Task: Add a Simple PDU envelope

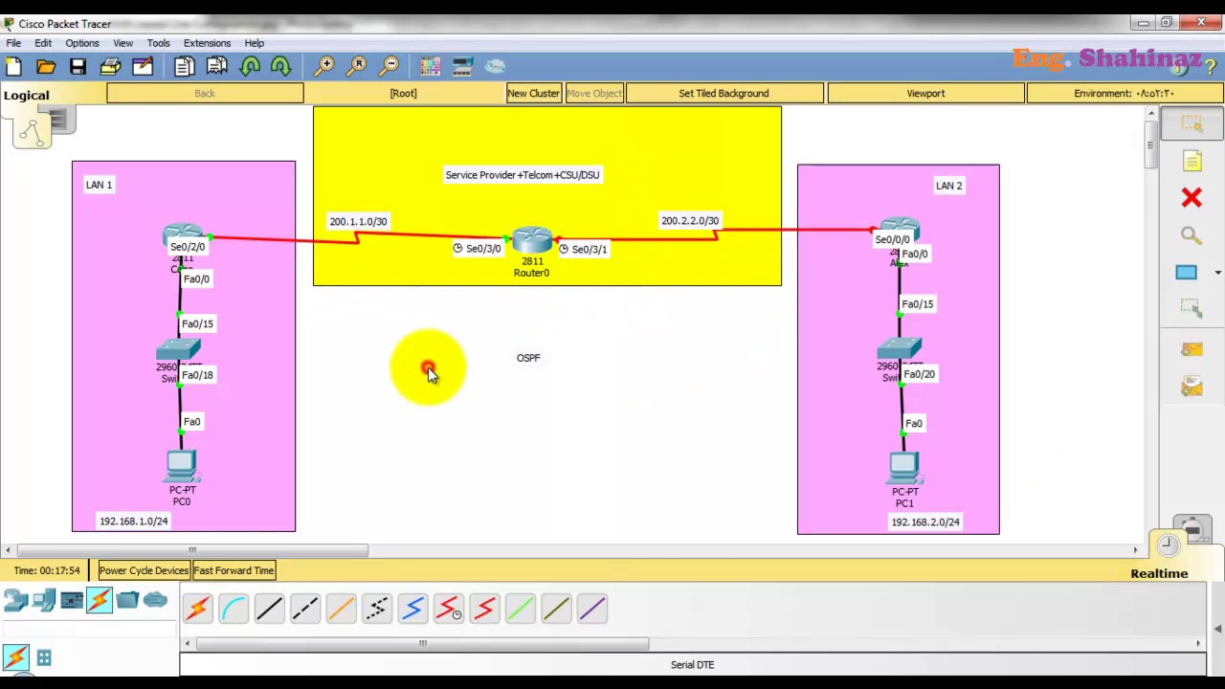Action: [x=1192, y=349]
